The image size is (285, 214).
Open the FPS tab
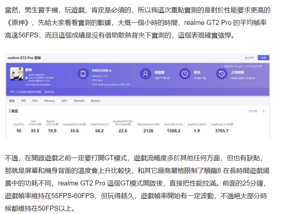point(23,100)
